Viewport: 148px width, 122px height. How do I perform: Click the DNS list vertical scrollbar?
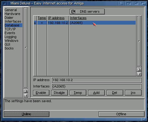pos(139,41)
